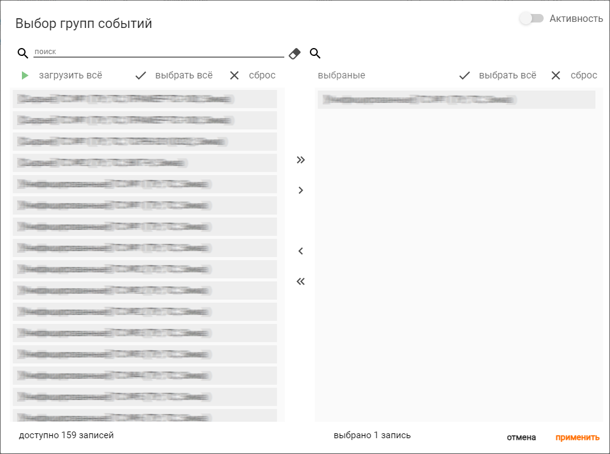Select the only row in выбраные list

(x=457, y=100)
